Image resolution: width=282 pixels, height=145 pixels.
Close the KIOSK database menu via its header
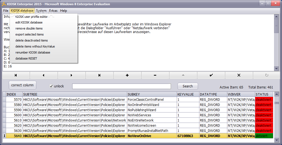pyautogui.click(x=22, y=11)
